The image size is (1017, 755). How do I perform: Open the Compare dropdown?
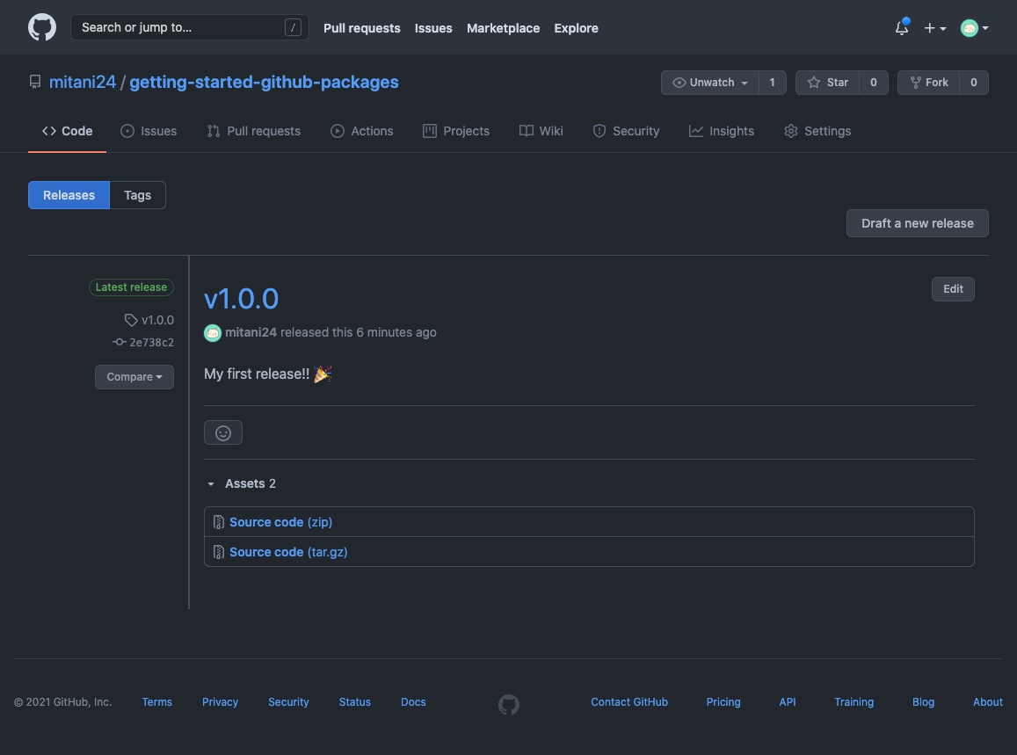(x=134, y=377)
